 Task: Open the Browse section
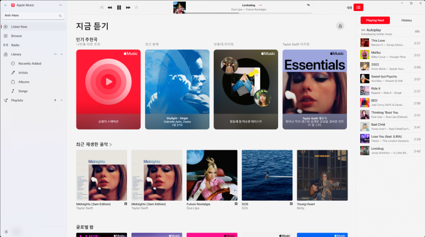click(x=34, y=36)
